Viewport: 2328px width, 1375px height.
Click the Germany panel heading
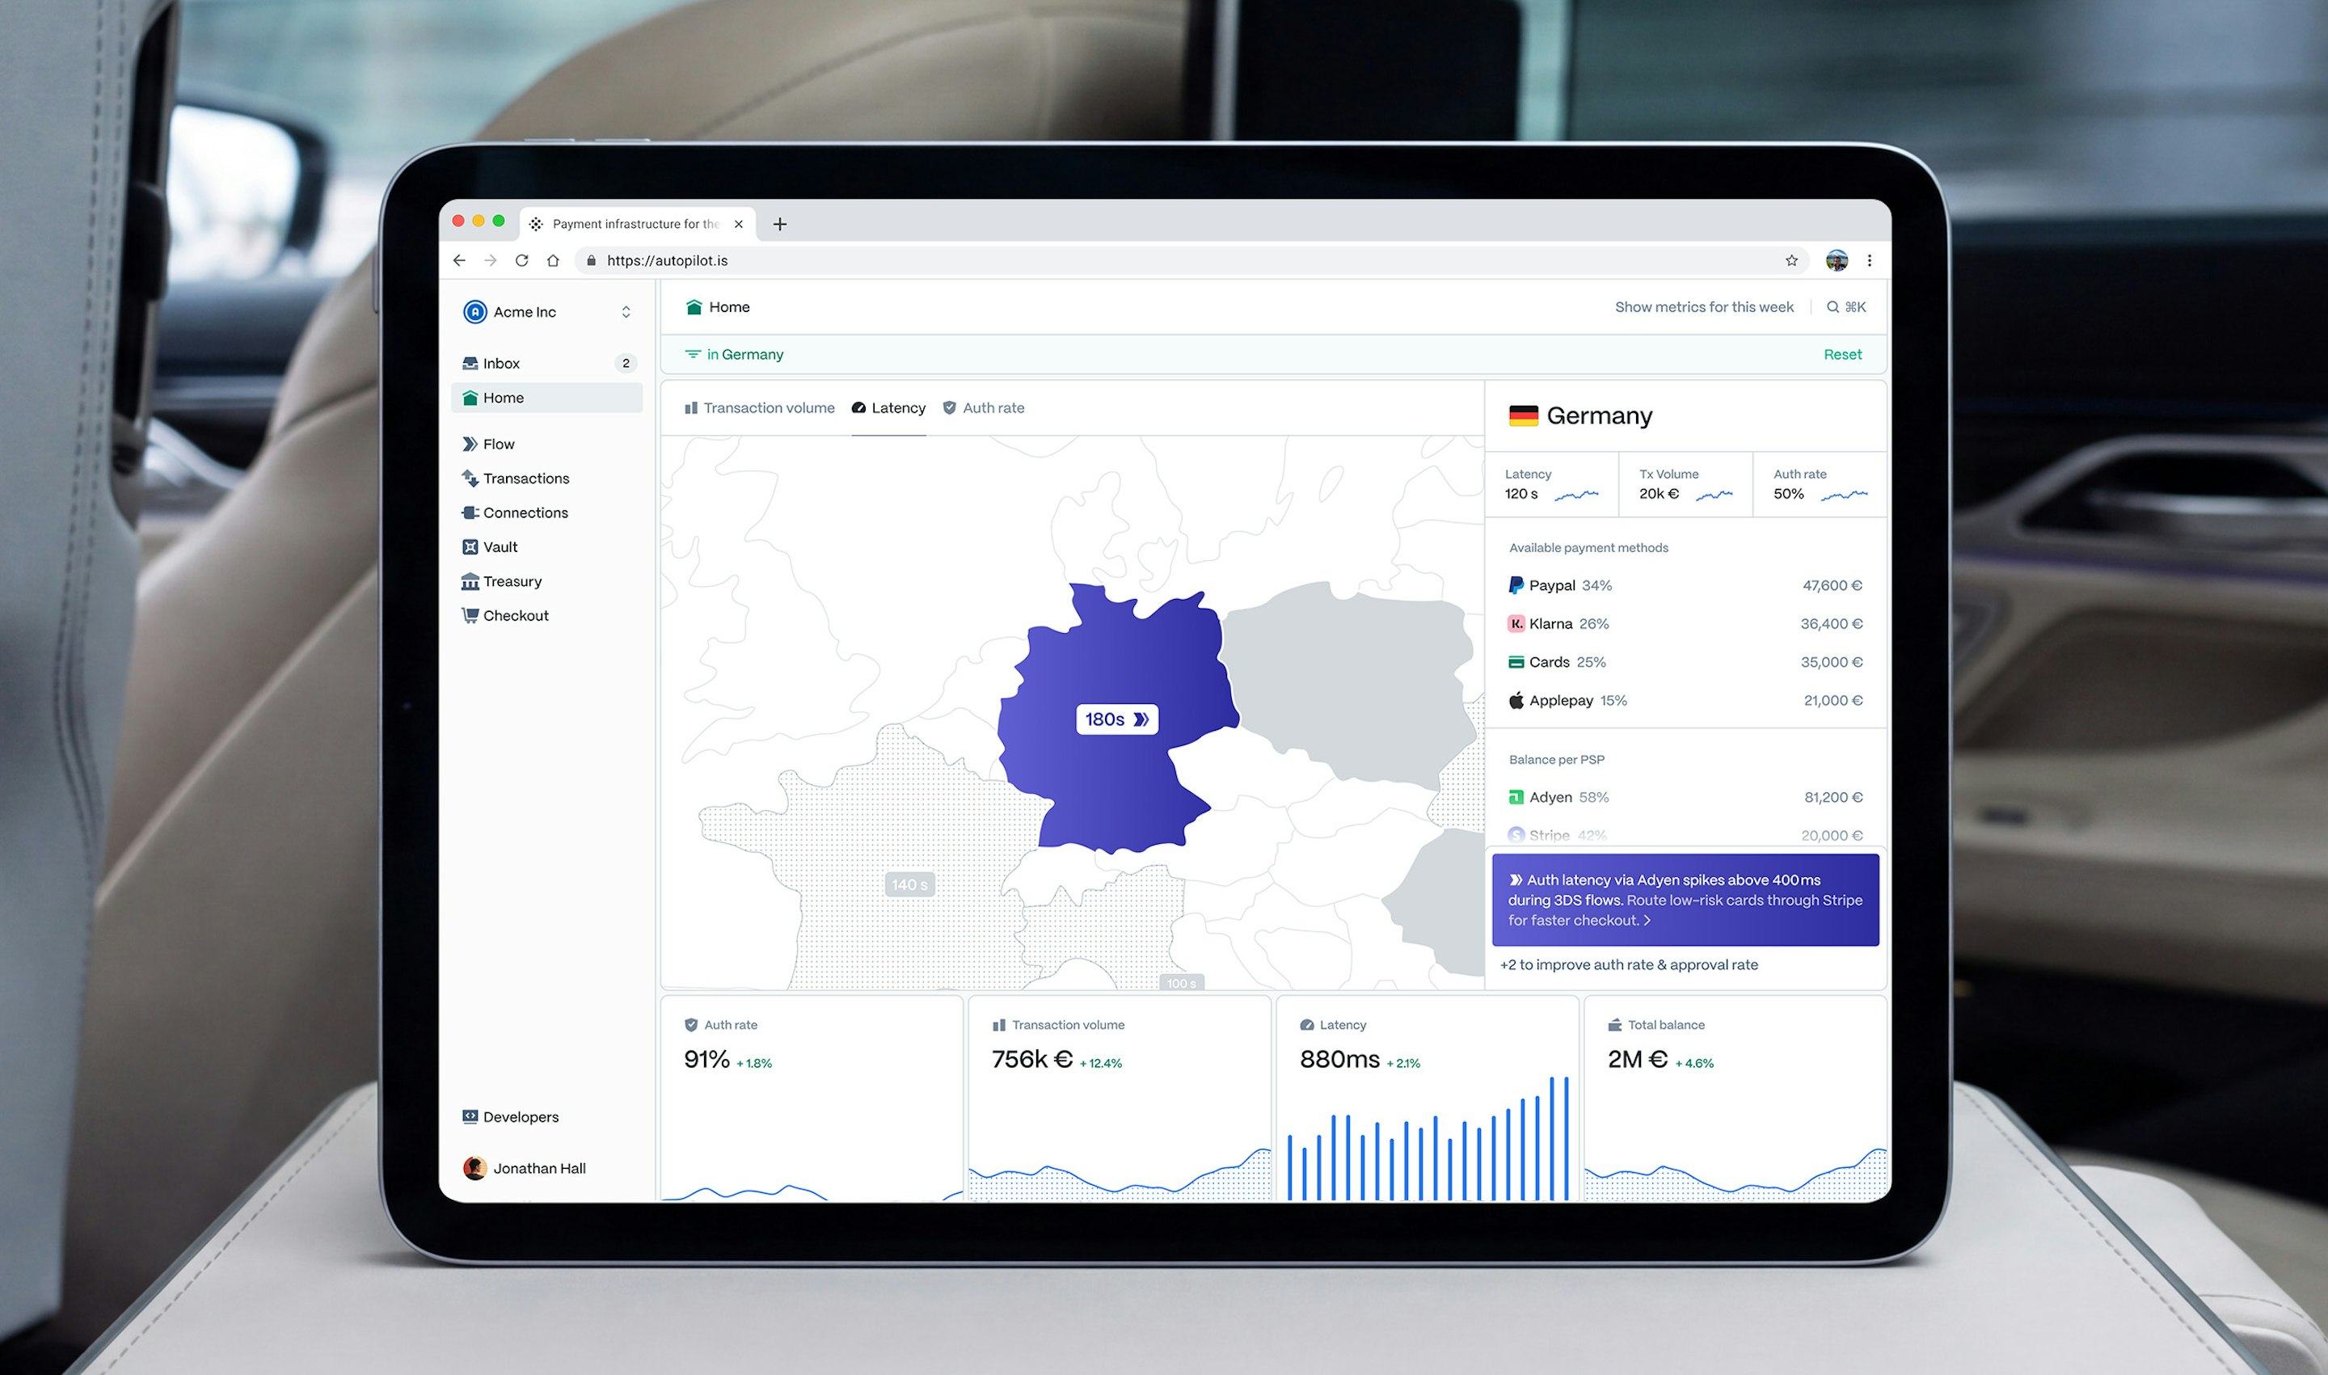pos(1599,416)
